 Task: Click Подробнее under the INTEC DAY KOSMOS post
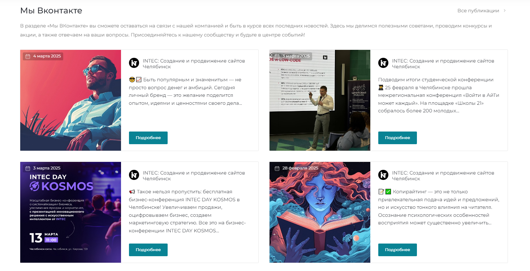point(148,250)
